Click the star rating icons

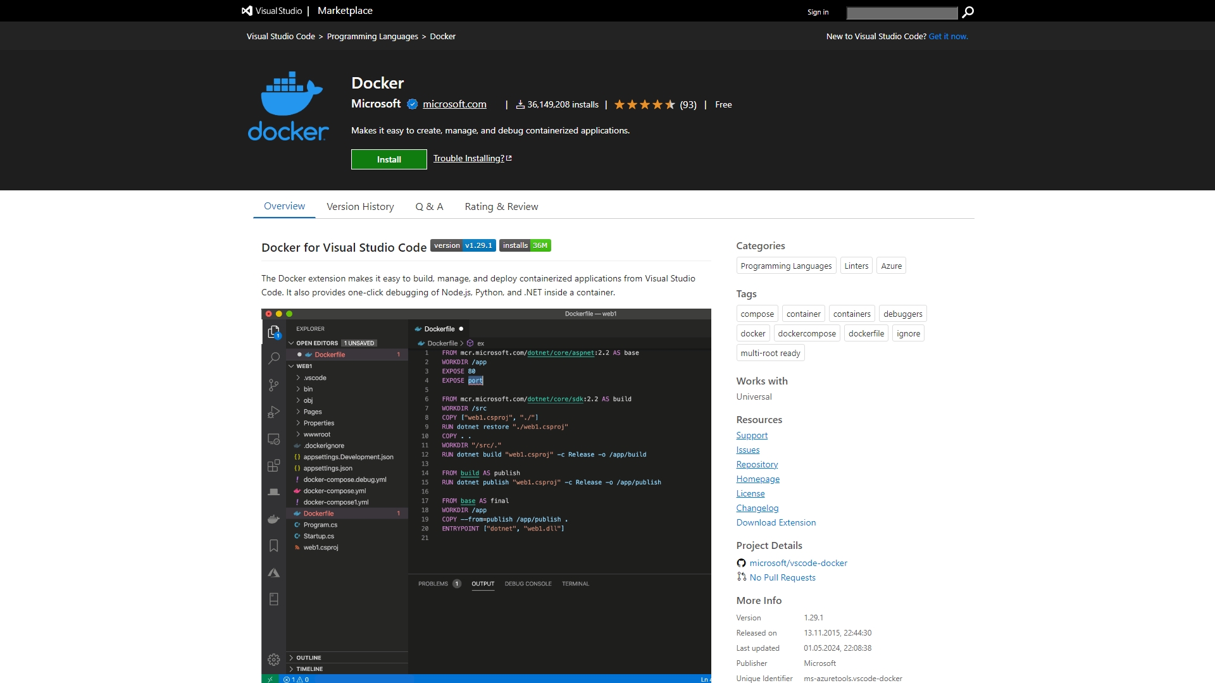point(645,104)
